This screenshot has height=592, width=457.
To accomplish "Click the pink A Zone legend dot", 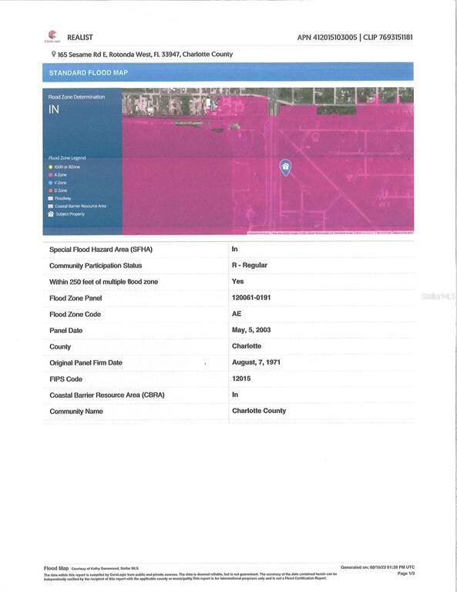I will [x=51, y=175].
